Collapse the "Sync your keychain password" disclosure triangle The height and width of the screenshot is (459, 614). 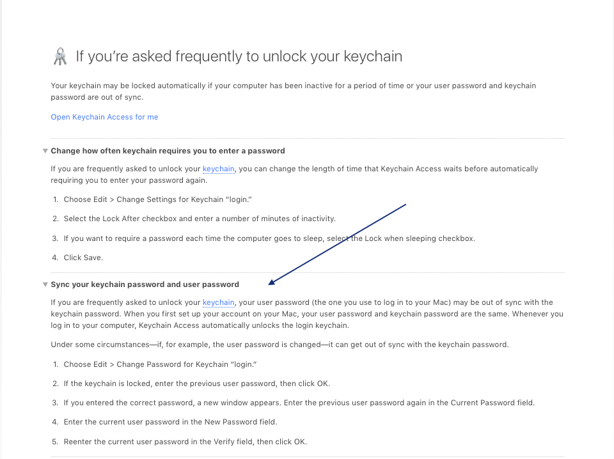pos(45,284)
